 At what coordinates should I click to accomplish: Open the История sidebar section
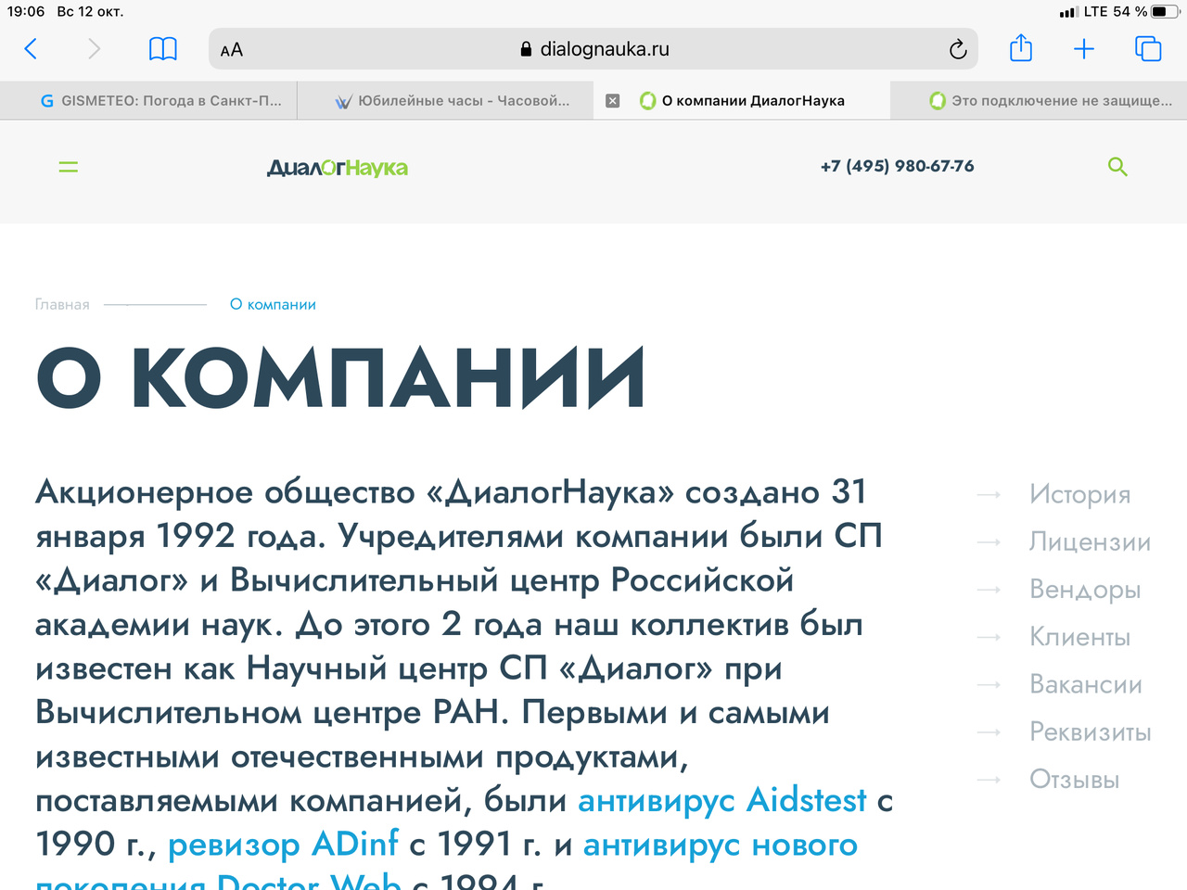point(1079,495)
